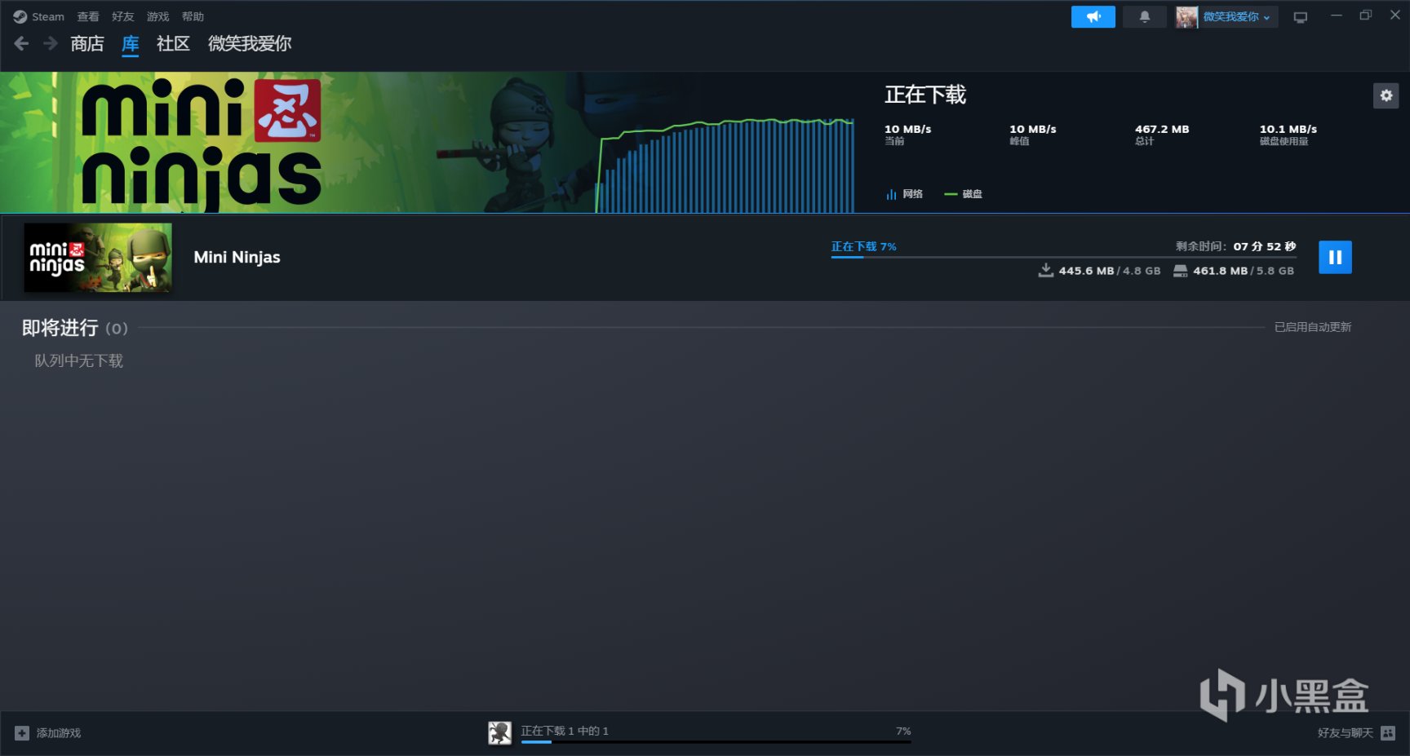Restore down the Steam window
This screenshot has width=1410, height=756.
(1366, 15)
